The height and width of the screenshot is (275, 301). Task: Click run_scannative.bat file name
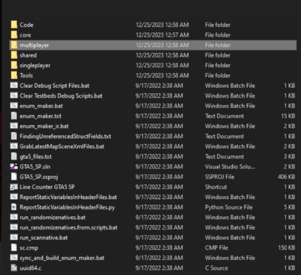pos(44,238)
